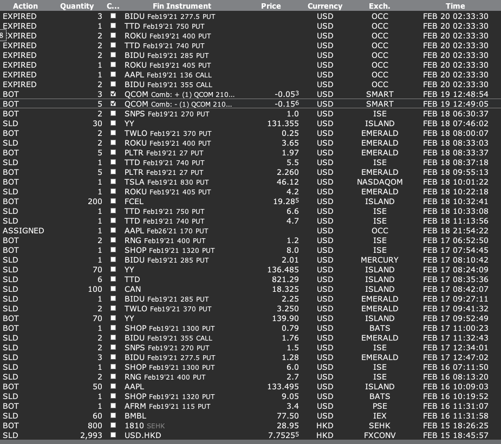Screen dimensions: 501x444
Task: Select "SNPS Feb19'21 270 PUT" bought at 1.0
Action: [x=167, y=114]
